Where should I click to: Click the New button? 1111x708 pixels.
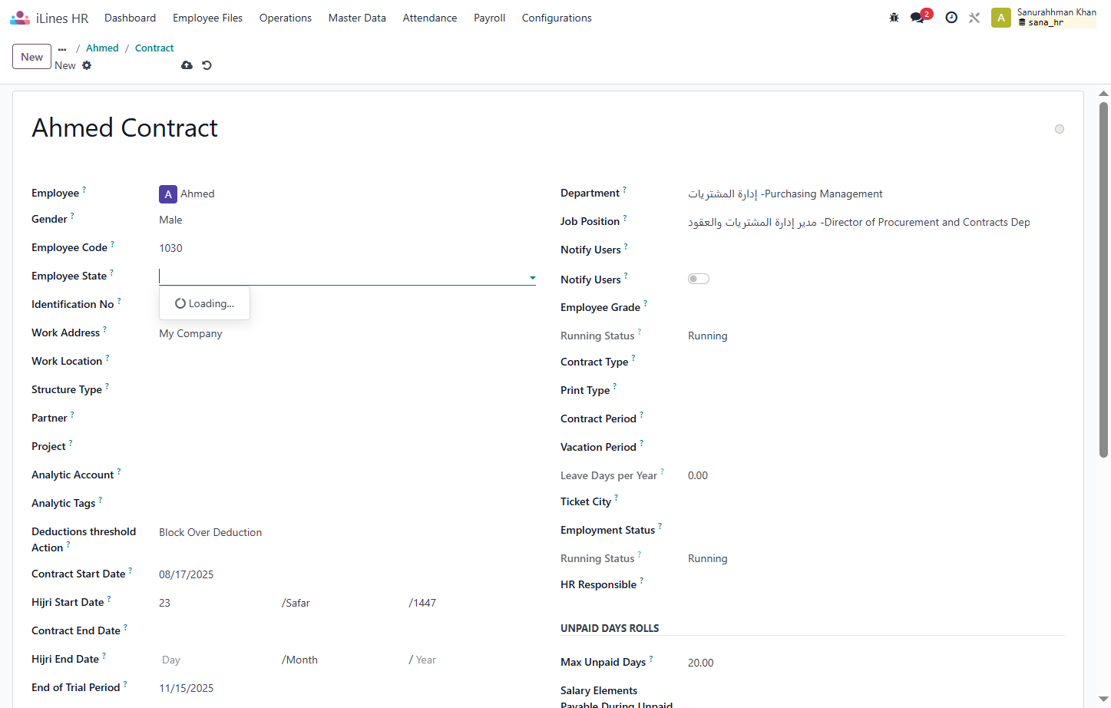pos(32,57)
